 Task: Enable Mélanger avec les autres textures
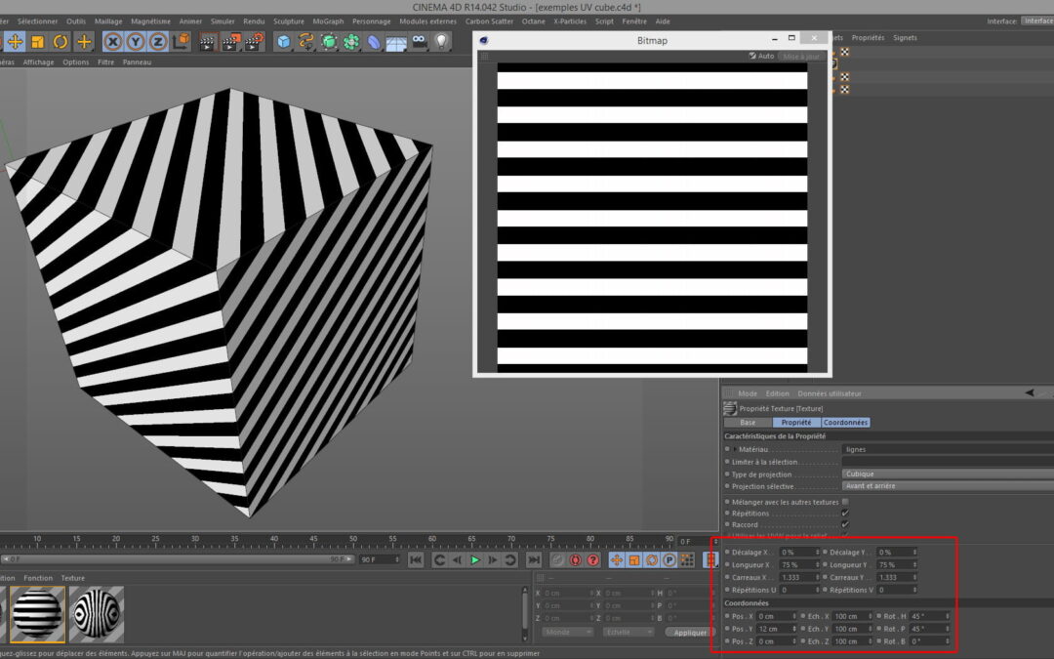pos(845,502)
